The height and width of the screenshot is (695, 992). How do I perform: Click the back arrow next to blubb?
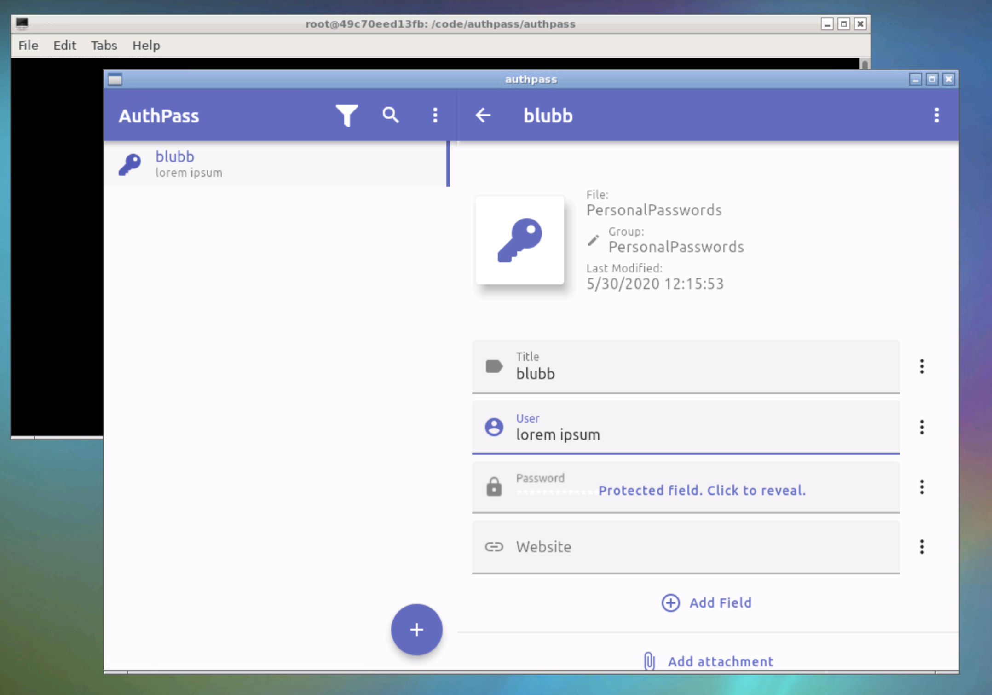(x=483, y=116)
